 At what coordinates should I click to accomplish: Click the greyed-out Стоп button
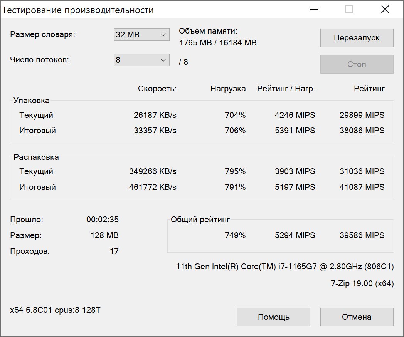(357, 64)
